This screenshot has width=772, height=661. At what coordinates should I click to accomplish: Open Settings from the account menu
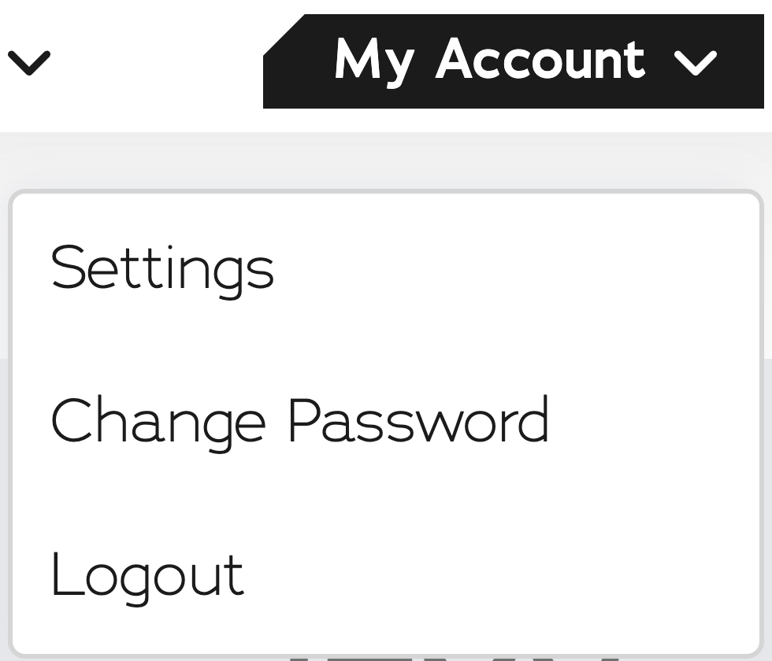tap(162, 268)
